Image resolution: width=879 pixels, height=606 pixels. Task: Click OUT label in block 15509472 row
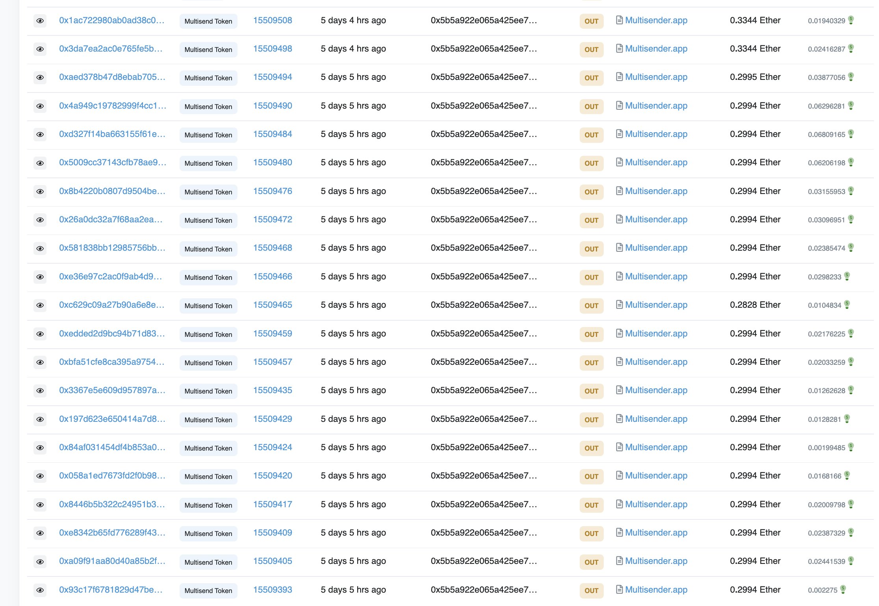(591, 220)
